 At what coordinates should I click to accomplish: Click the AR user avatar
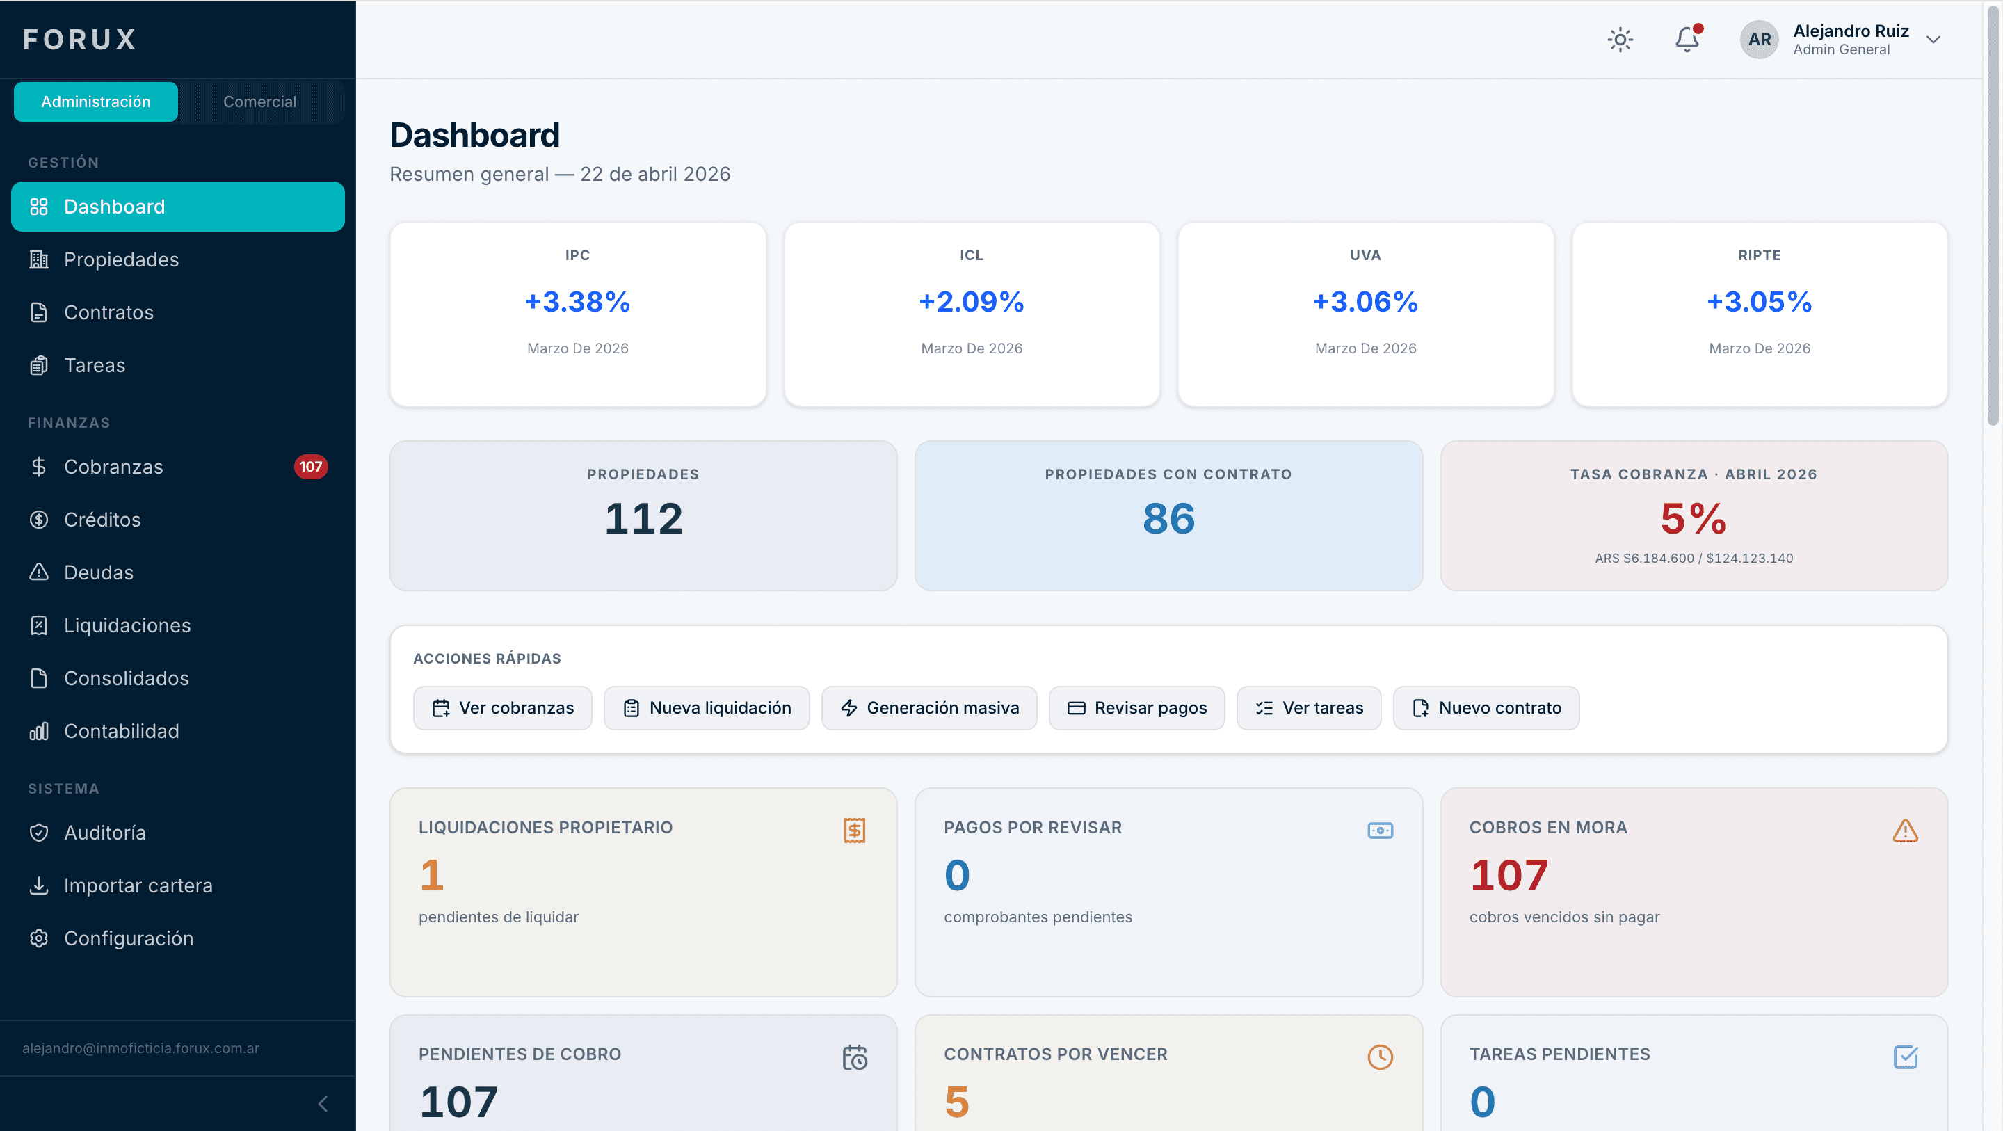(1759, 40)
